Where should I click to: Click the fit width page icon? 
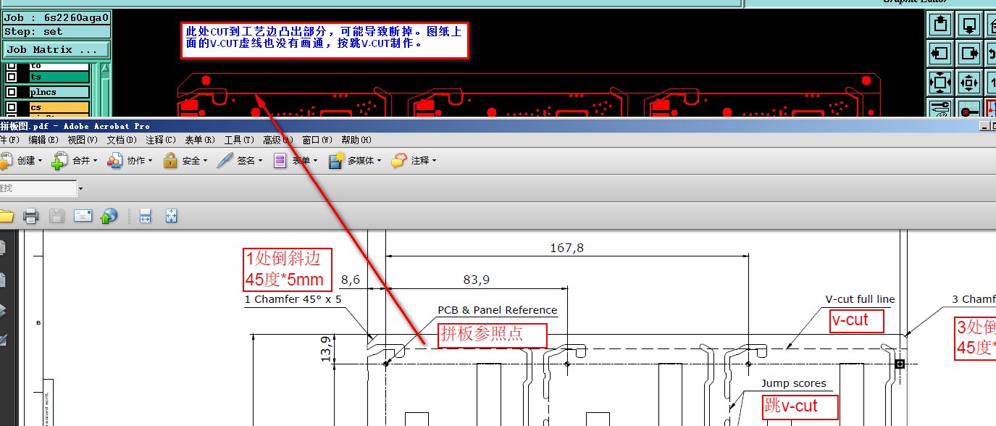click(x=145, y=216)
